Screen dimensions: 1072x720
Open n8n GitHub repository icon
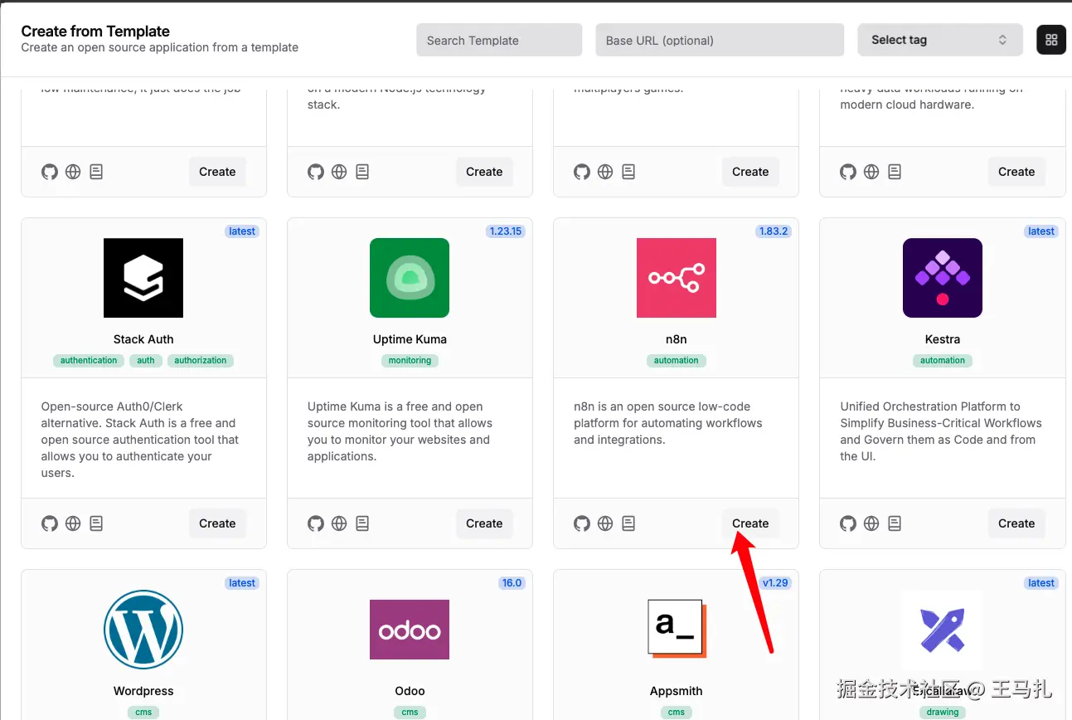pyautogui.click(x=582, y=523)
